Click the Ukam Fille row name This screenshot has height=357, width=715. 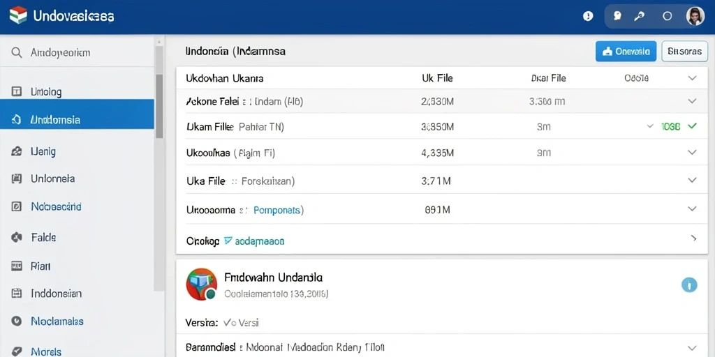(x=210, y=127)
